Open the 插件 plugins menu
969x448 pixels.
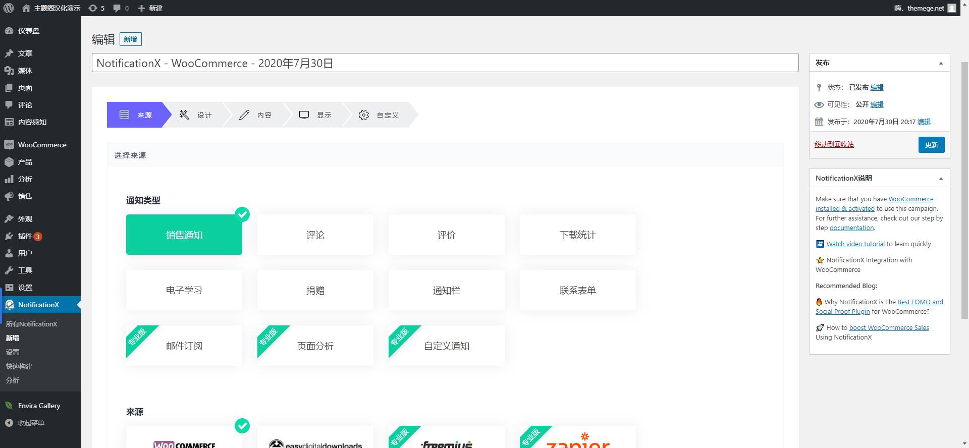(40, 236)
